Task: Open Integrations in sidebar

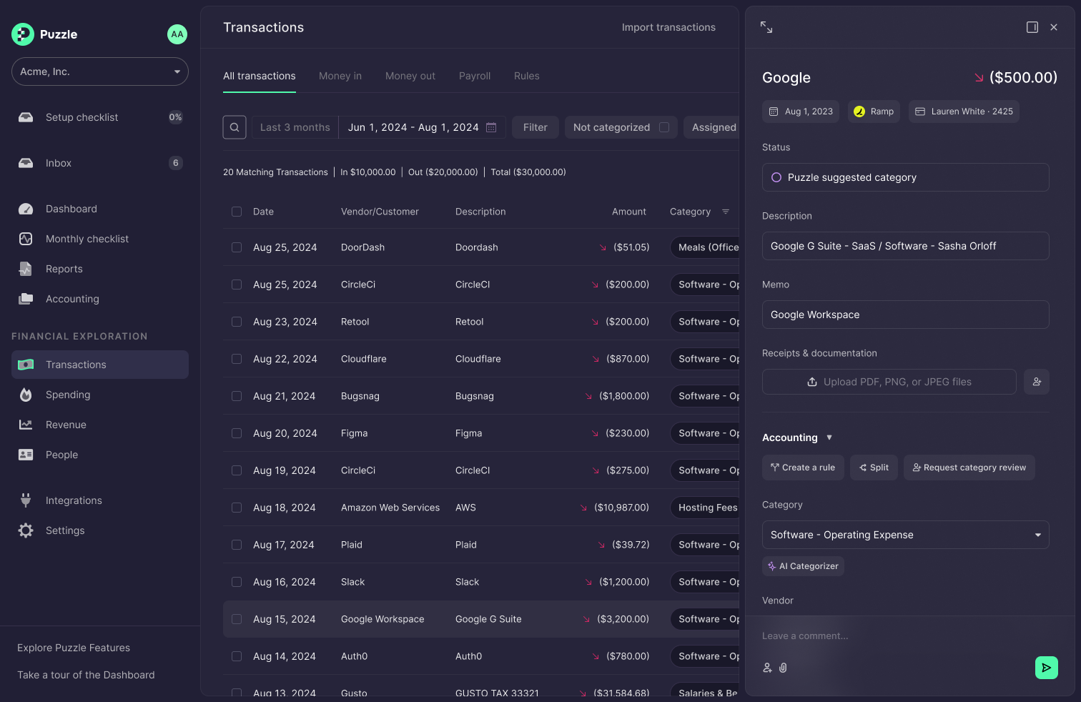Action: click(100, 500)
